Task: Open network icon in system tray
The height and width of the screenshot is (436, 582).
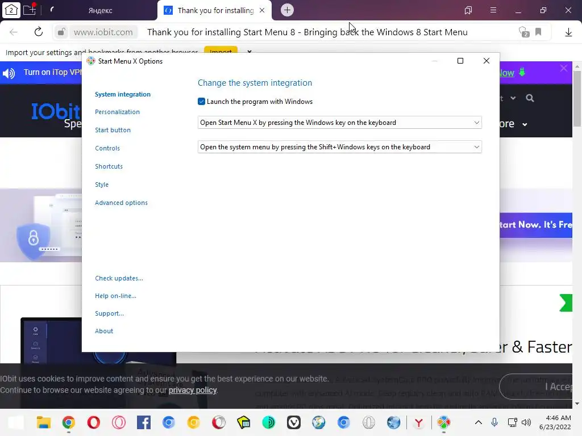Action: pos(512,422)
